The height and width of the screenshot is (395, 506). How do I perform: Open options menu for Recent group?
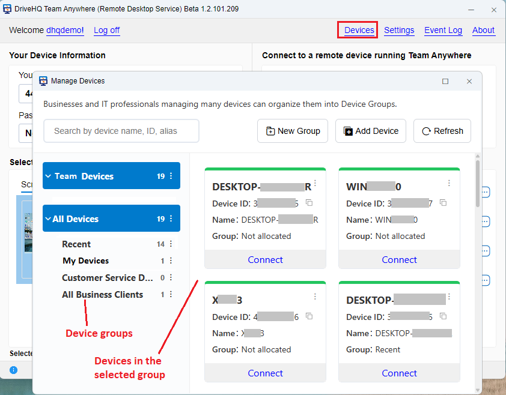point(171,244)
